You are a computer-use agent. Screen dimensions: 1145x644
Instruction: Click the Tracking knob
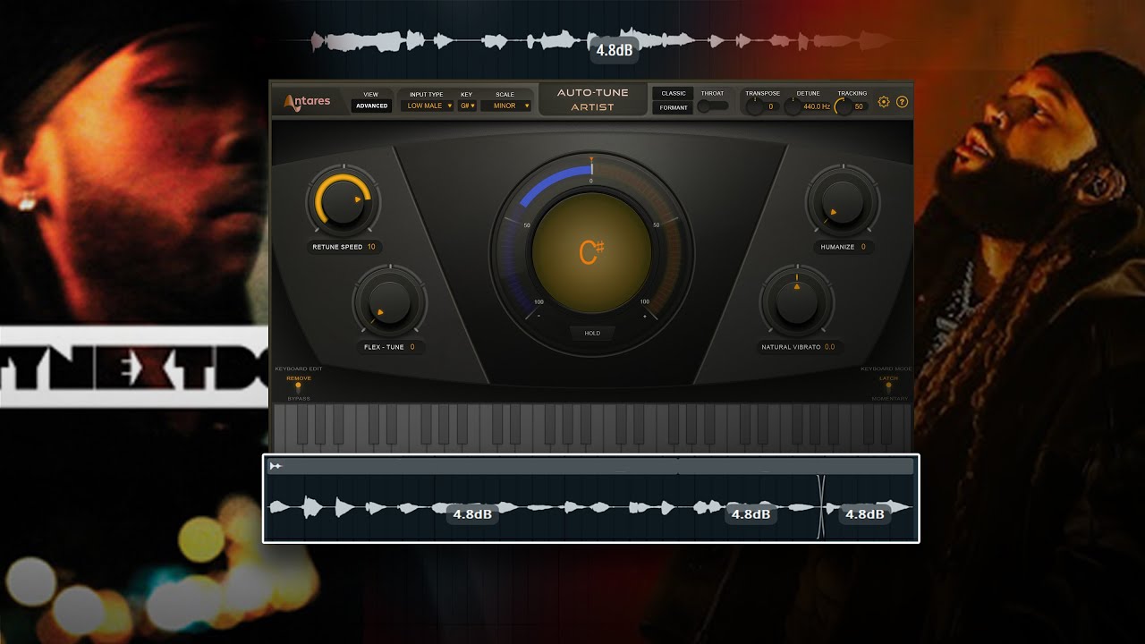click(x=843, y=107)
